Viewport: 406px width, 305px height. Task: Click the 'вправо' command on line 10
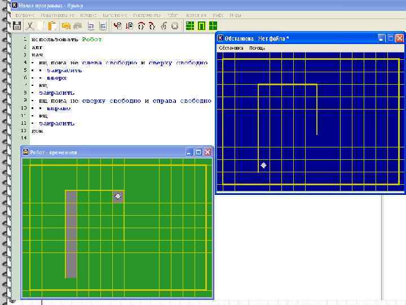[x=59, y=108]
